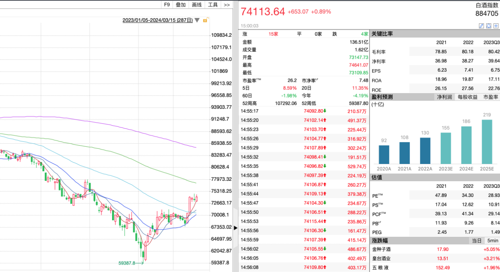Screen dimensions: 500x272
Task: Click the 皇台酒业 stock row
Action: click(435, 258)
